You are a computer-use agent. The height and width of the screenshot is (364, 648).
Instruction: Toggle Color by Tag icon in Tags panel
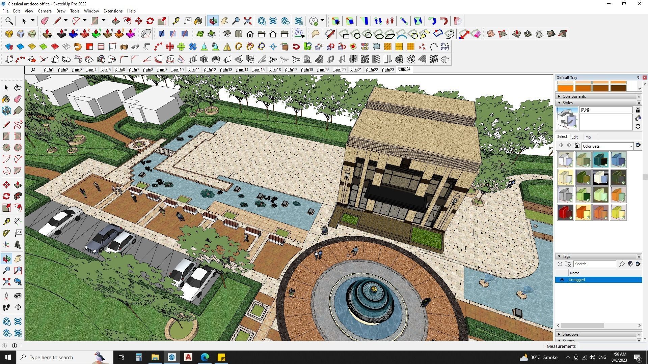[630, 264]
